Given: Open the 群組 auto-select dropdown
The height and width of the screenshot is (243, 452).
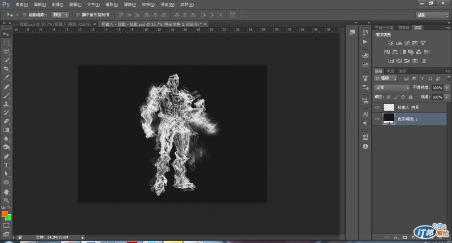Looking at the screenshot, I should click(x=60, y=14).
